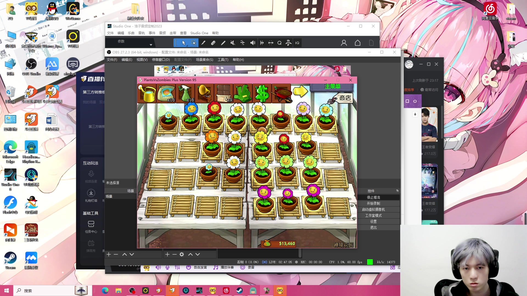Open the 停靠窗口(D) menu in OBS

coord(161,59)
